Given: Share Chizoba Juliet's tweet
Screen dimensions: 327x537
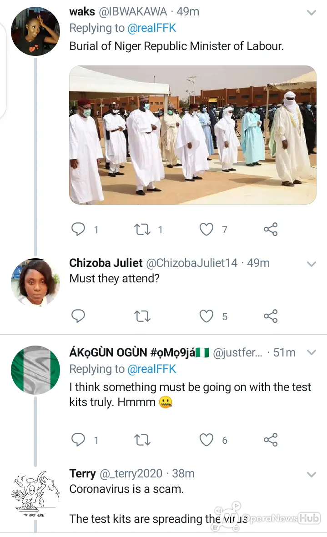Looking at the screenshot, I should tap(271, 316).
